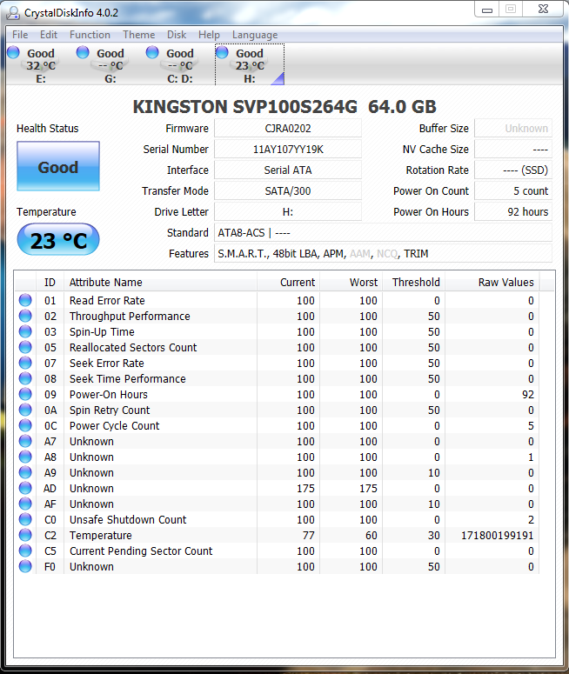569x674 pixels.
Task: Select the G: disk tab
Action: pos(110,64)
